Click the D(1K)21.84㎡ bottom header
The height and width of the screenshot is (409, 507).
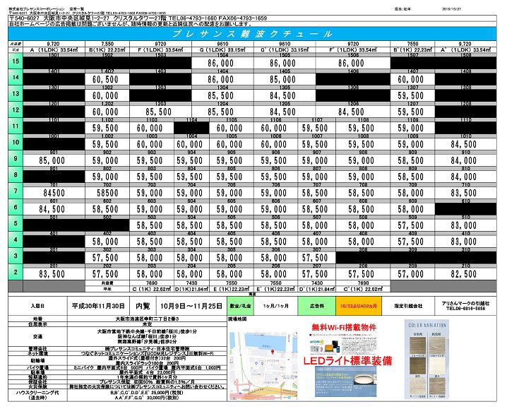(x=192, y=289)
